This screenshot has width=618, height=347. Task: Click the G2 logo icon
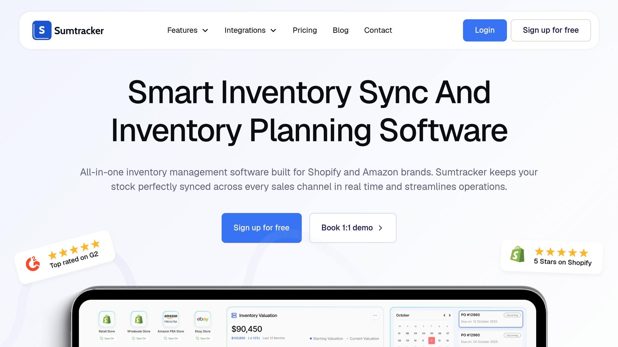click(x=33, y=263)
